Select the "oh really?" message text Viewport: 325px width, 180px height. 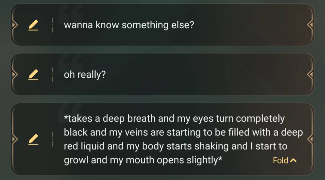(x=85, y=74)
